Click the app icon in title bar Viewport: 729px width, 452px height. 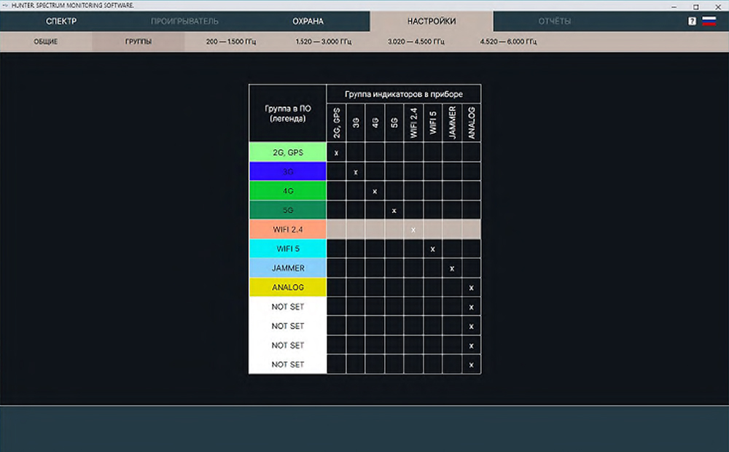coord(4,5)
